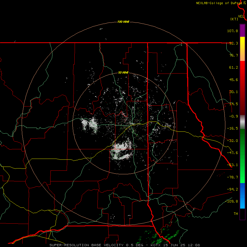The width and height of the screenshot is (247, 247).
Task: Click the yellow-orange segment of color bar
Action: point(242,49)
